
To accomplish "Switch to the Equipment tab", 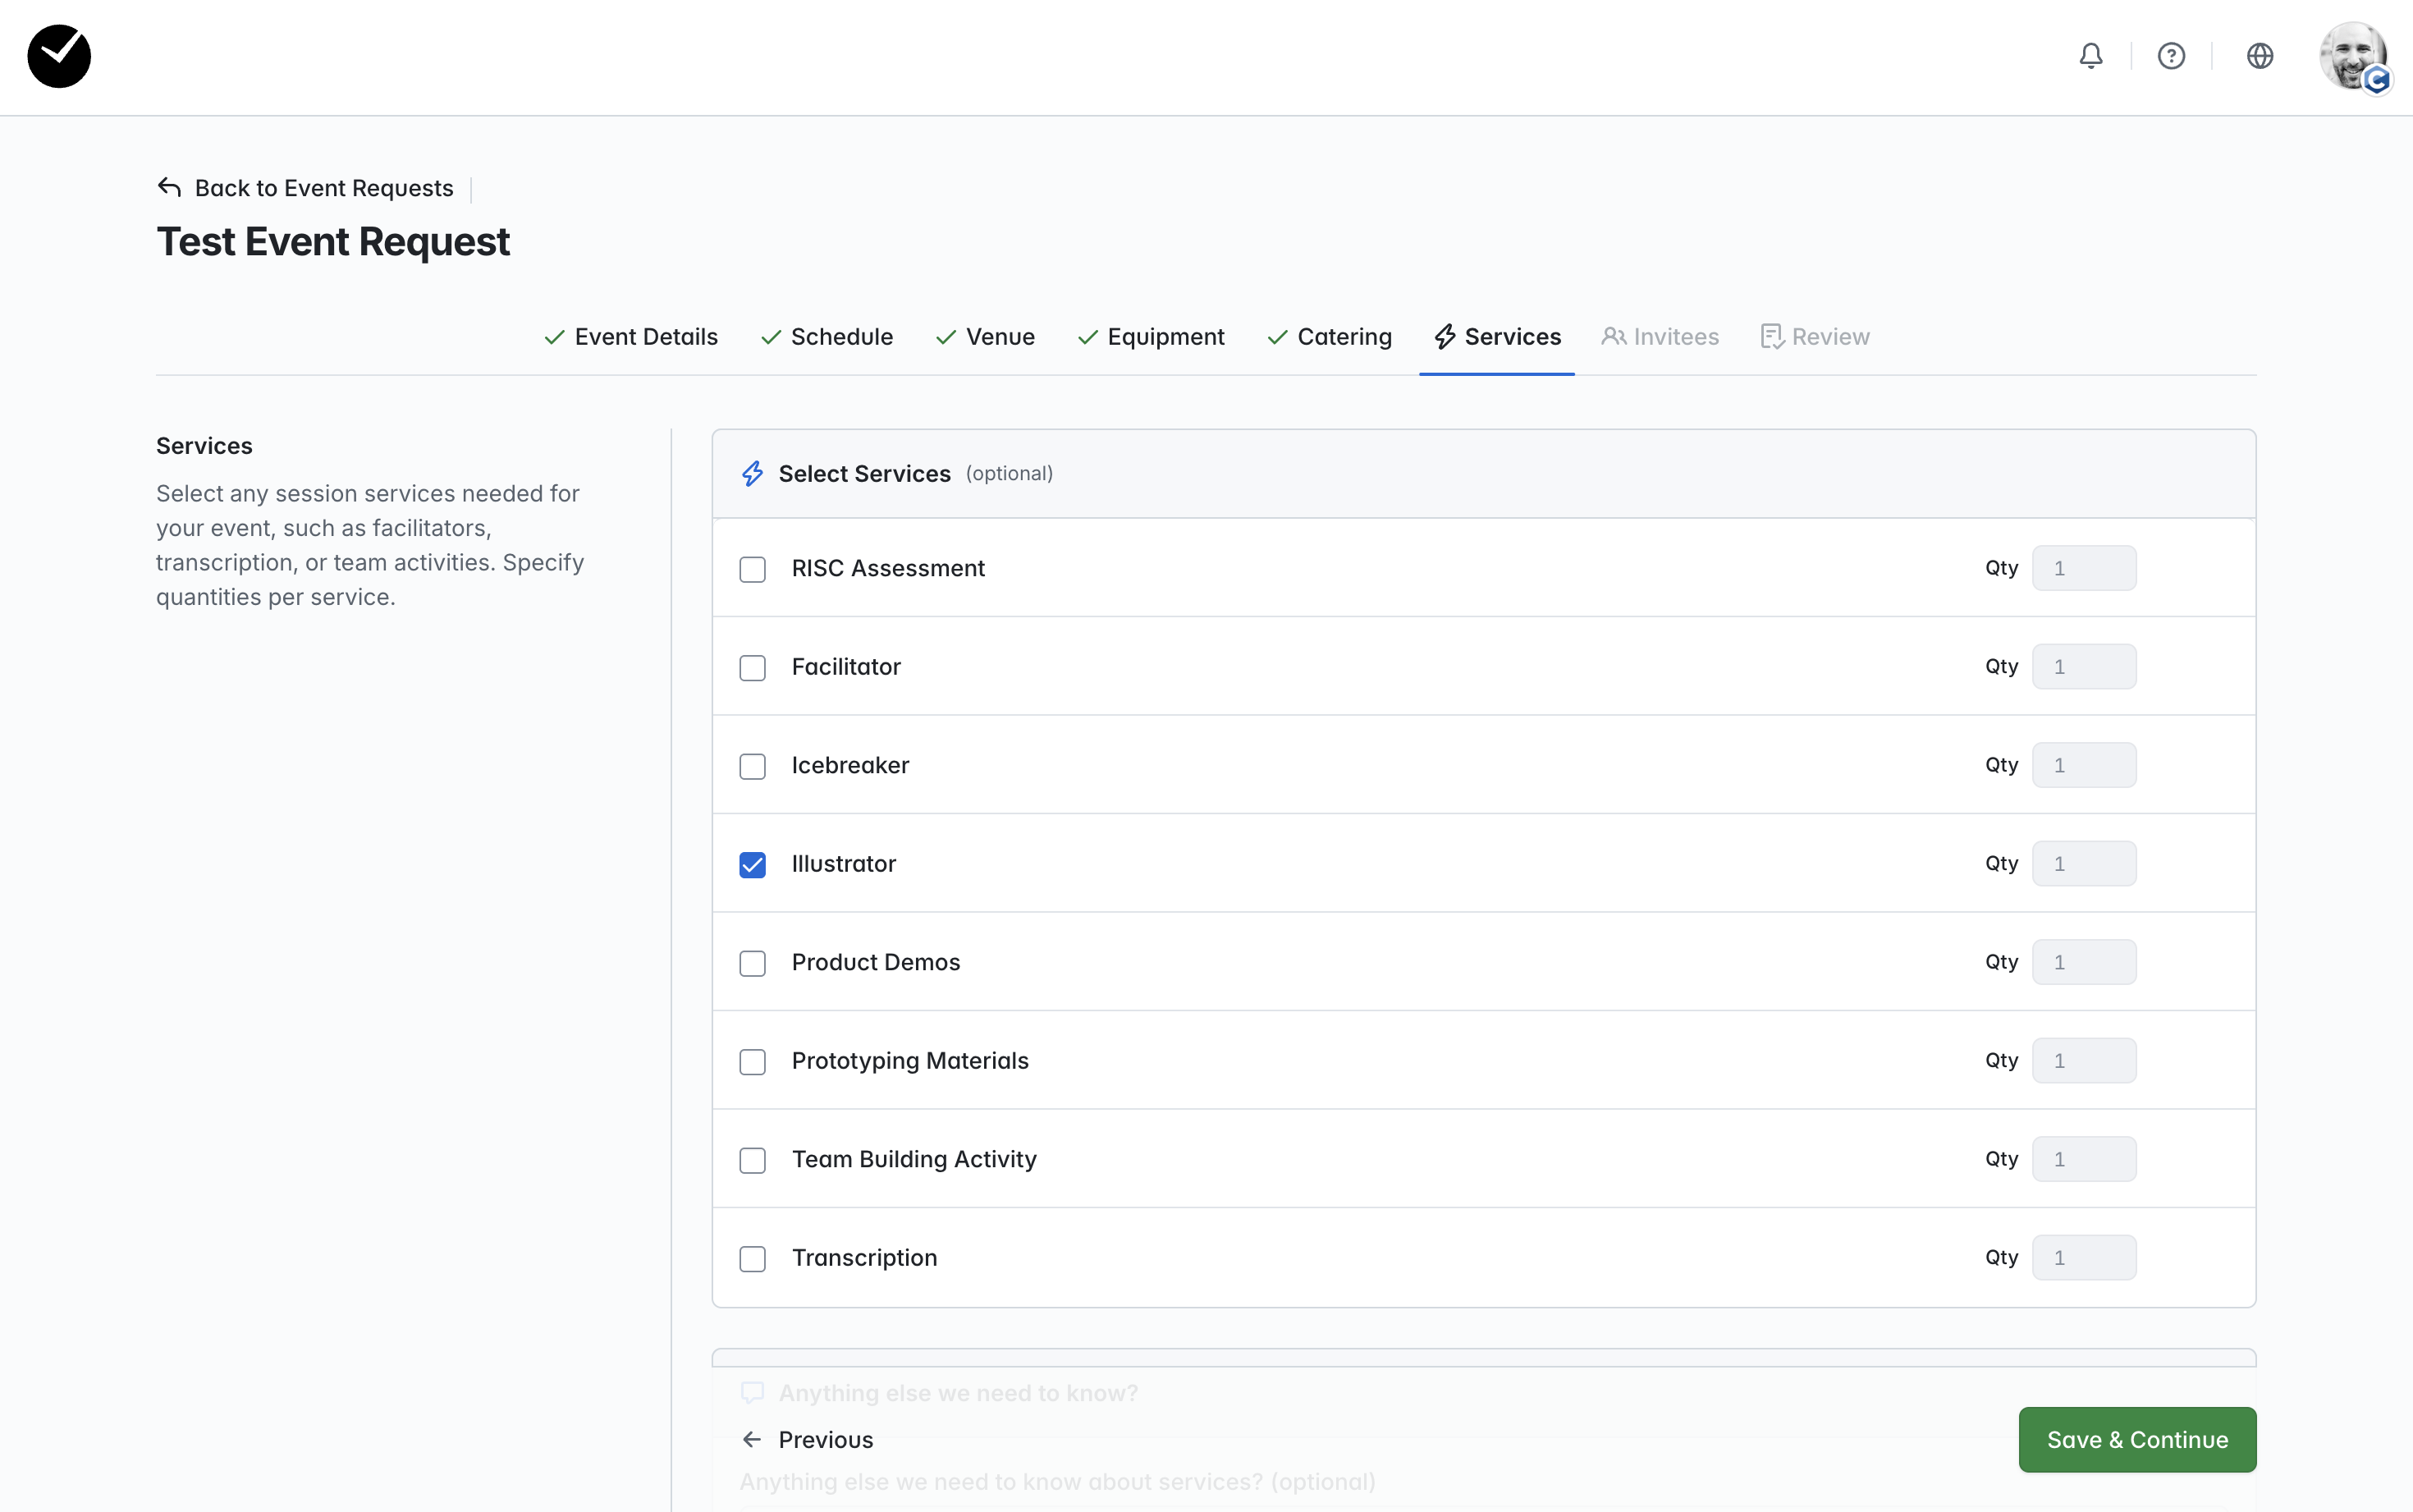I will coord(1152,337).
